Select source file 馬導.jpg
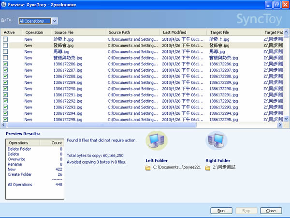Viewport: 290px width, 218px height. pos(61,51)
